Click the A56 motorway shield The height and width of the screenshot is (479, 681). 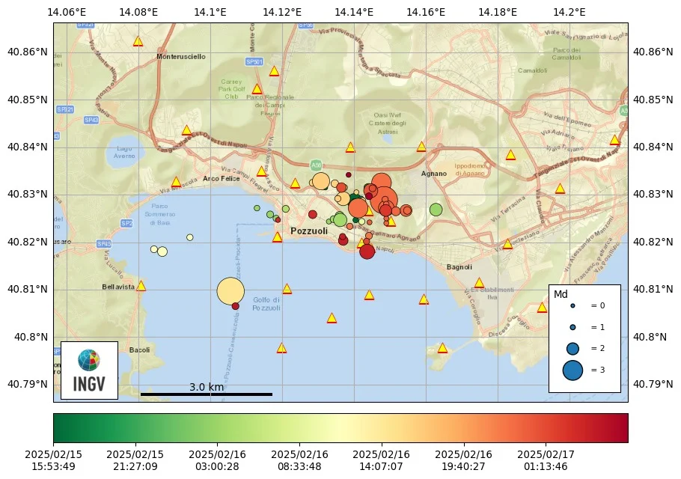click(x=316, y=165)
